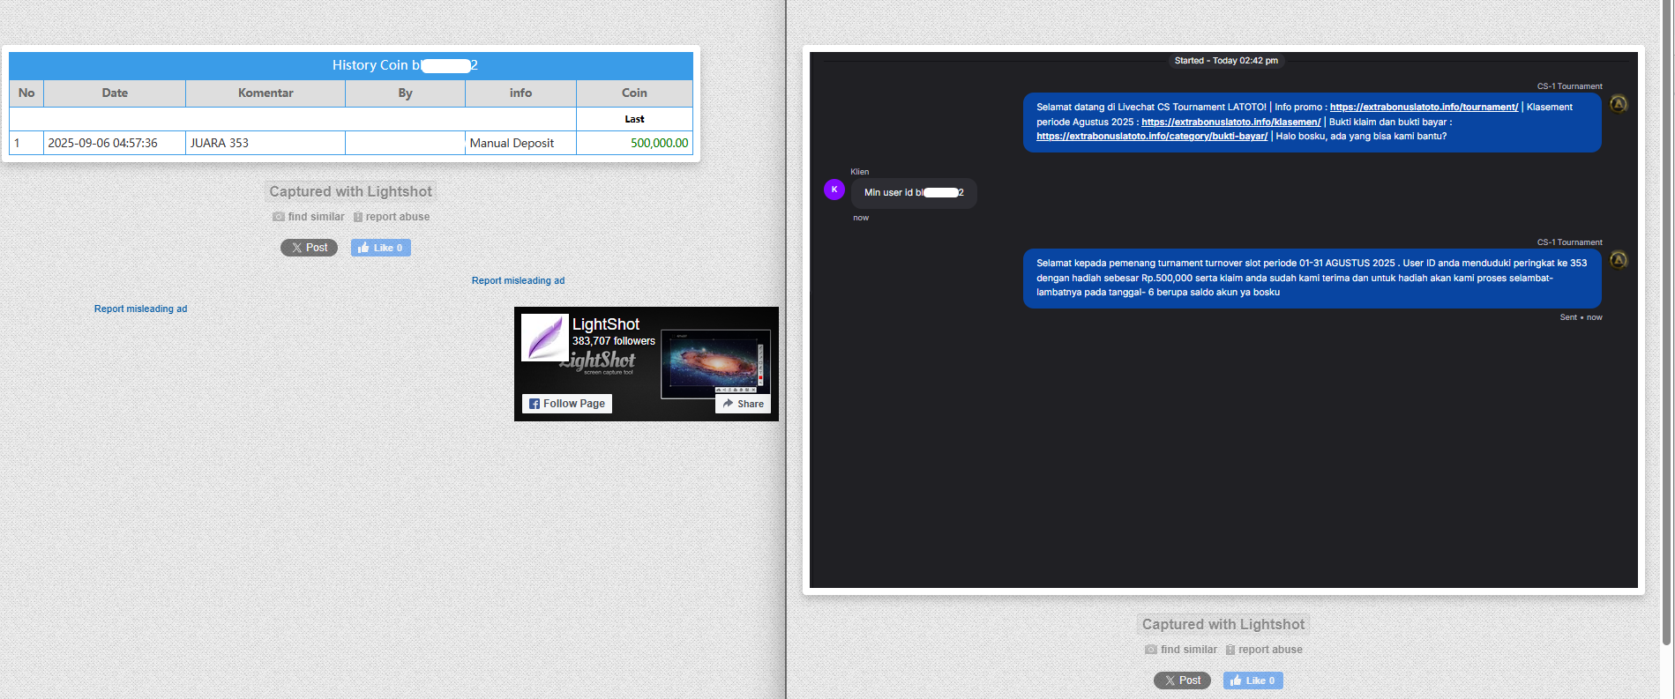Click '383,707 followers' text in LightShot widget
This screenshot has height=699, width=1675.
[614, 341]
